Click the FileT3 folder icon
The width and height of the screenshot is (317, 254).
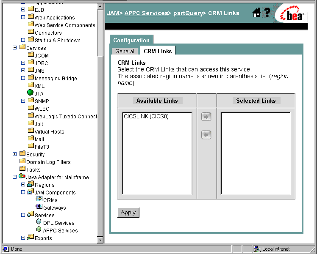pos(31,145)
